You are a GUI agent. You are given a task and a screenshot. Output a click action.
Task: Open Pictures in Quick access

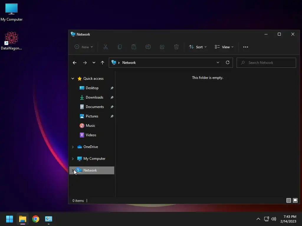(92, 116)
